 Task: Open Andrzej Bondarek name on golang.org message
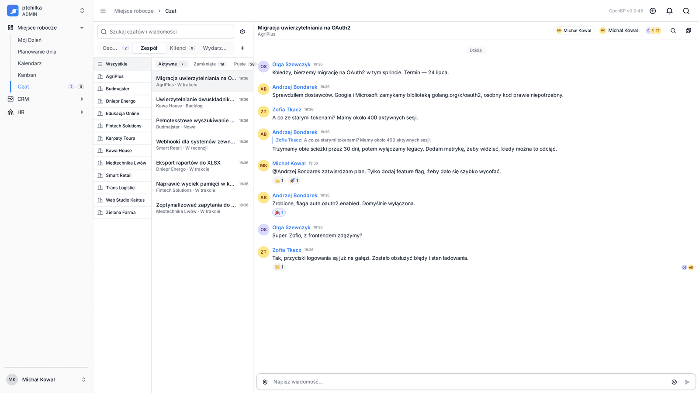click(295, 87)
